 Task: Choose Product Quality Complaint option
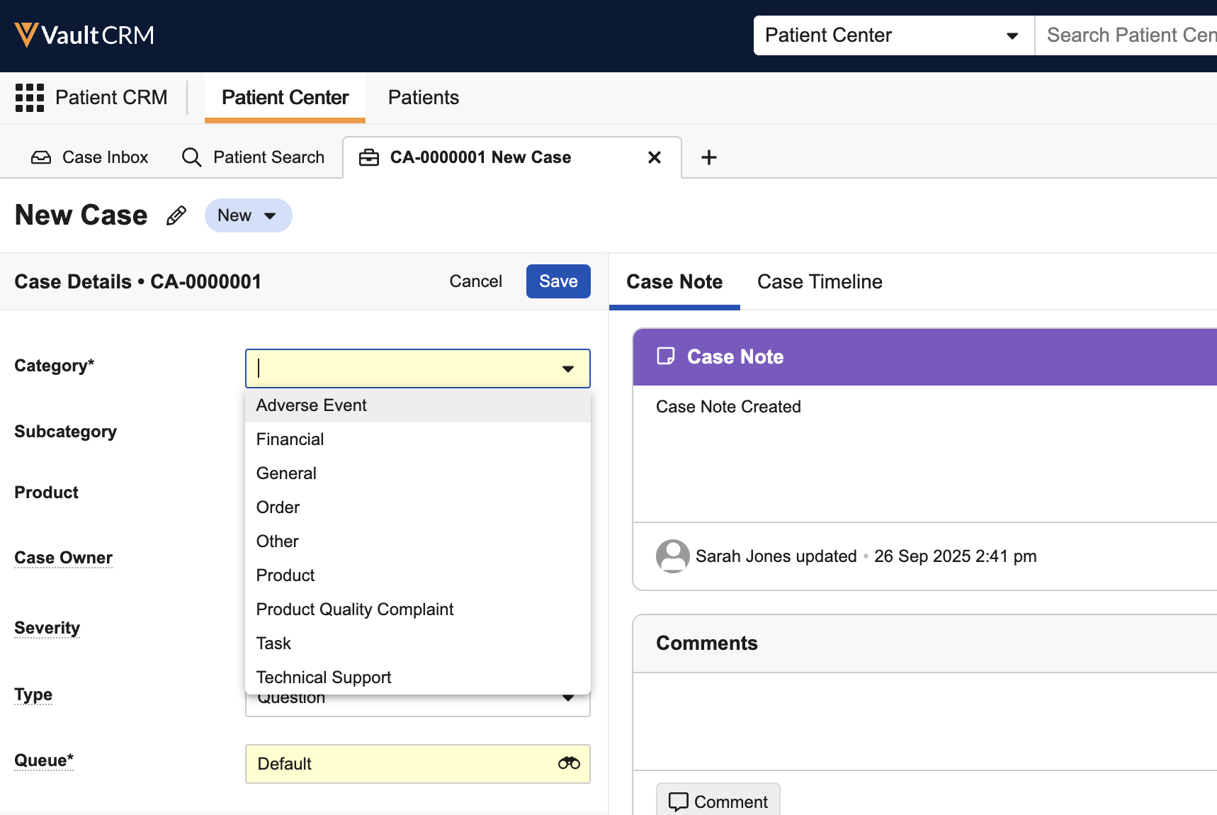(355, 609)
